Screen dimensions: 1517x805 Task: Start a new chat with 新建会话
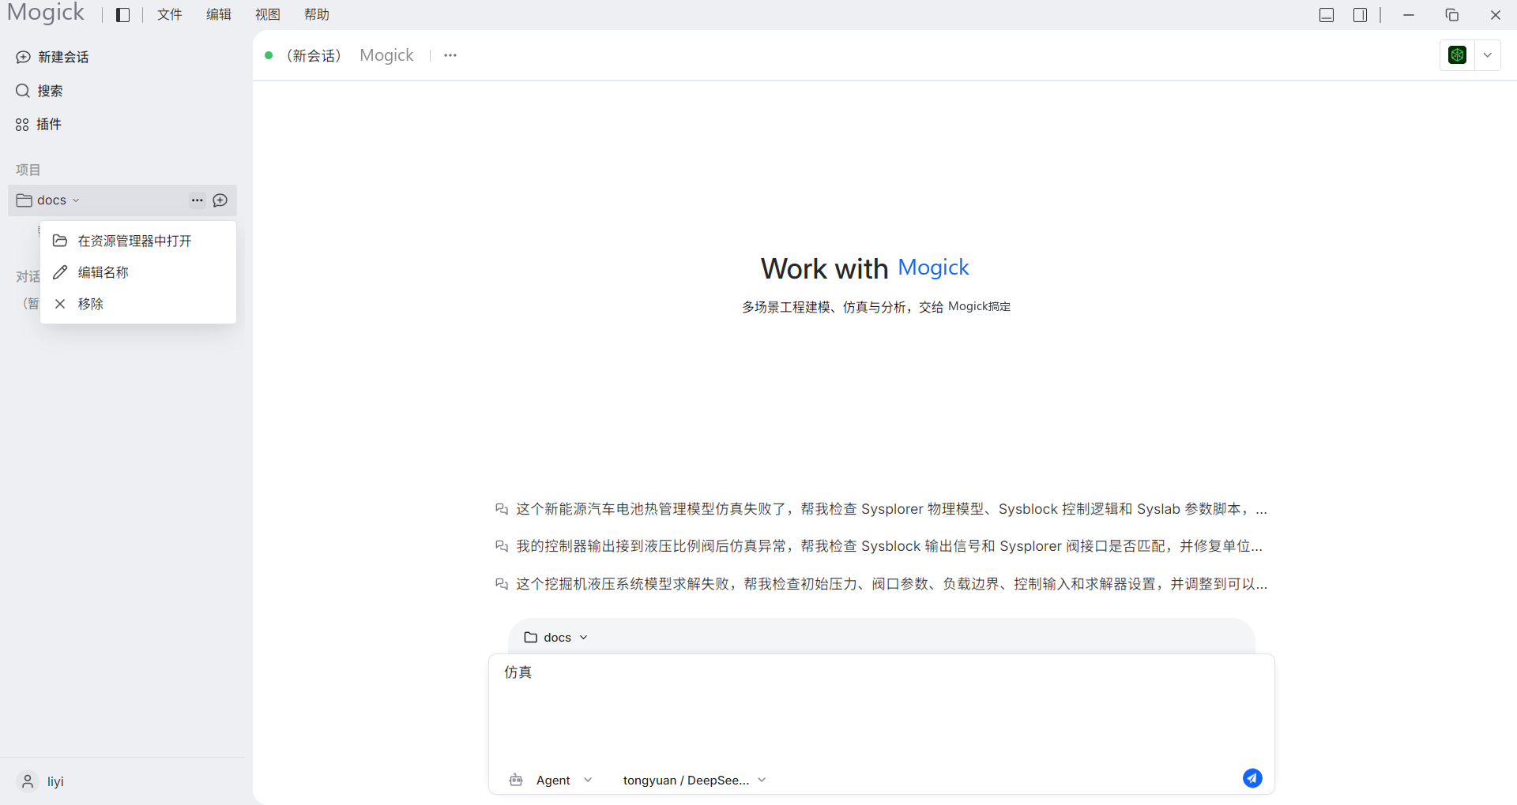(52, 57)
